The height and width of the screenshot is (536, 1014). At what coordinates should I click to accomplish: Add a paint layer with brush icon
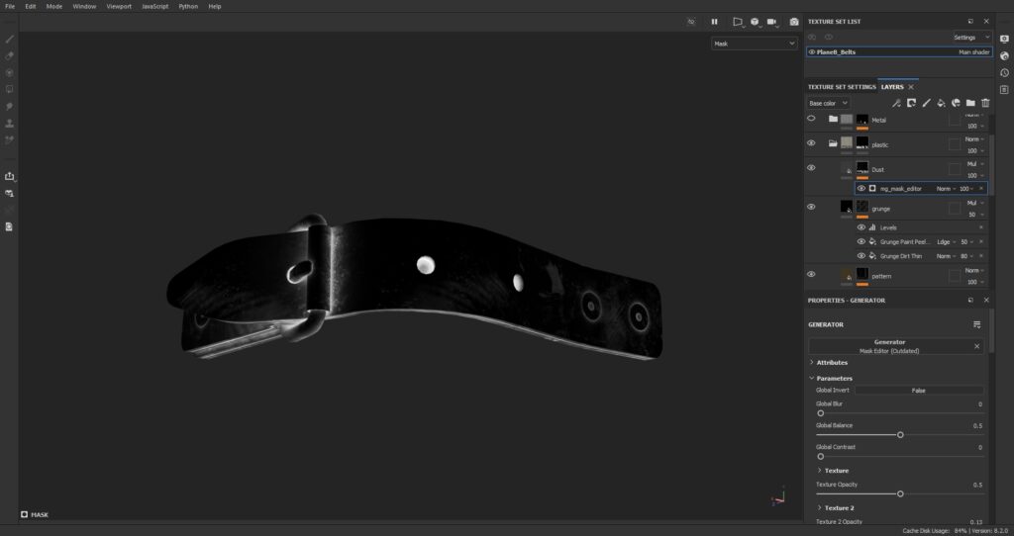click(926, 103)
